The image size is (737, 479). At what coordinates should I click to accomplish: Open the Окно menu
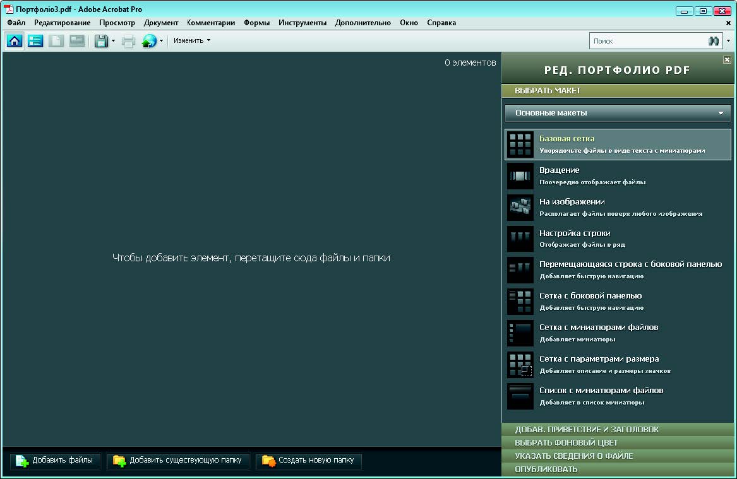click(x=409, y=23)
